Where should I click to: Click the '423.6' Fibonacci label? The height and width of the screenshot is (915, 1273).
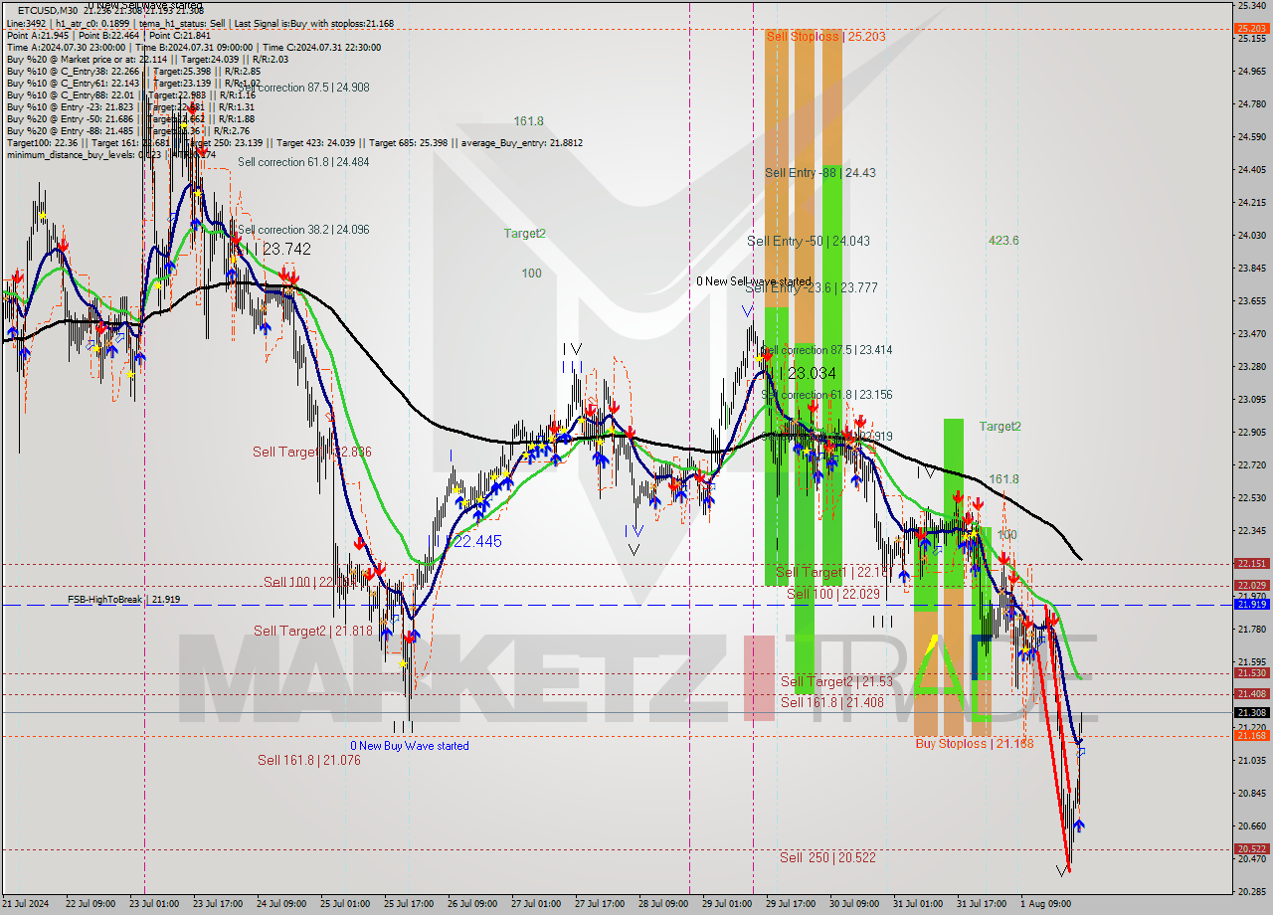pos(1003,241)
